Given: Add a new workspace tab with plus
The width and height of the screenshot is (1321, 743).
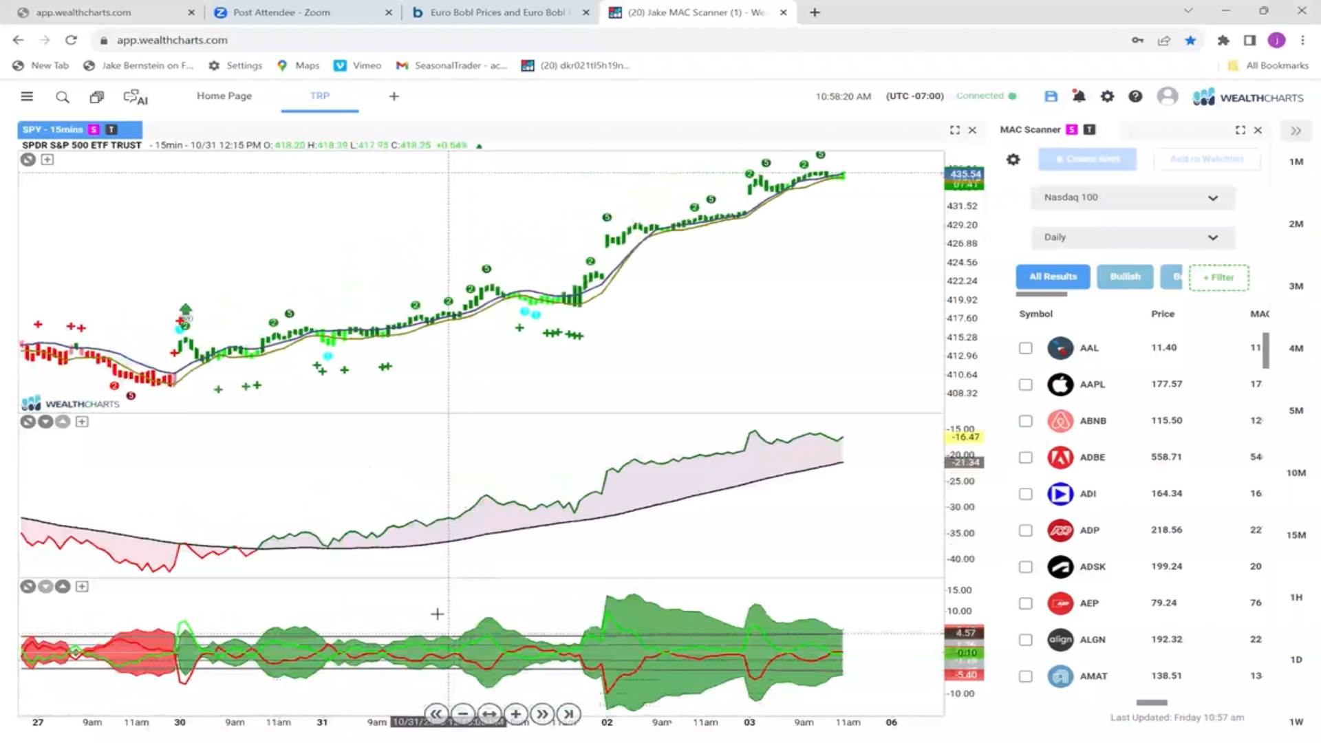Looking at the screenshot, I should 394,96.
